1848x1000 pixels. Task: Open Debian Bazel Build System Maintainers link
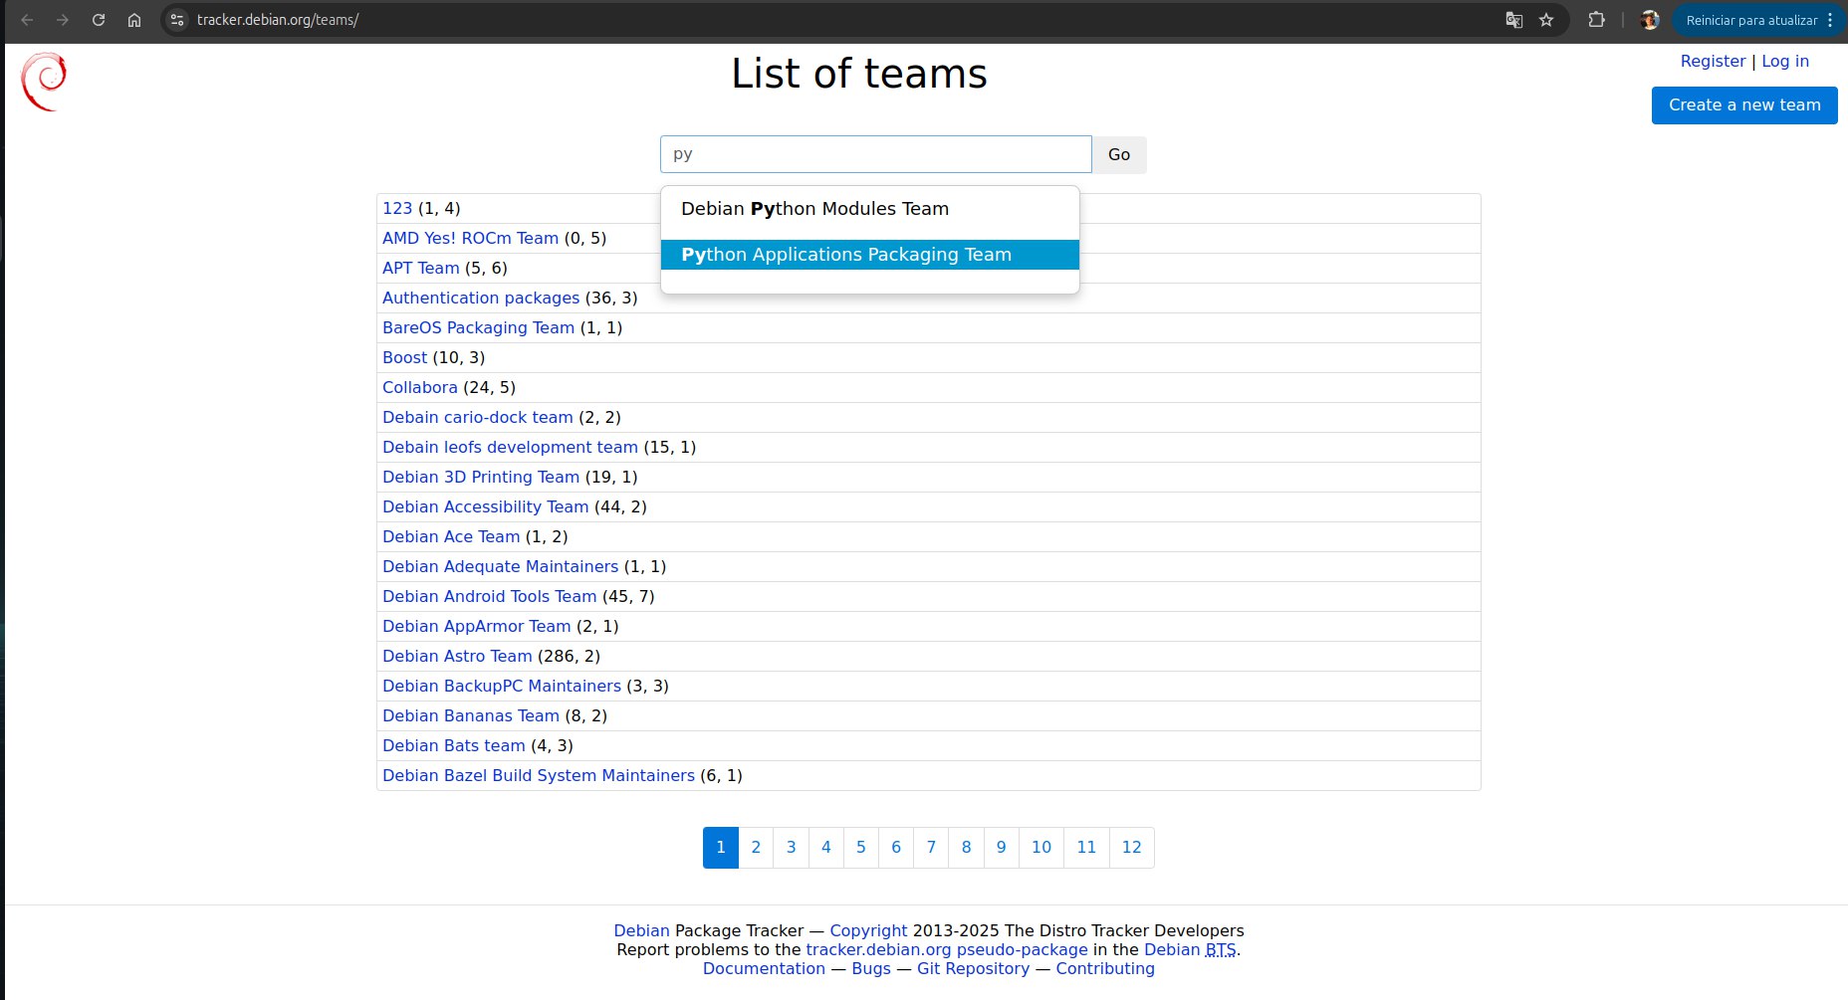539,775
